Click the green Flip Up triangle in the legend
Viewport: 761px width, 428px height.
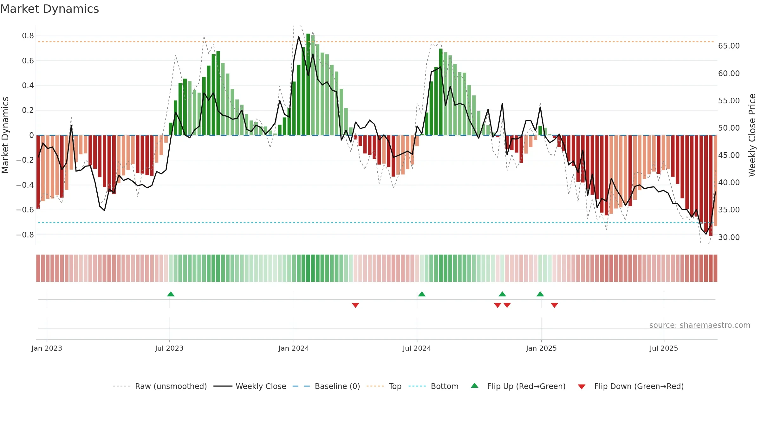tap(475, 386)
